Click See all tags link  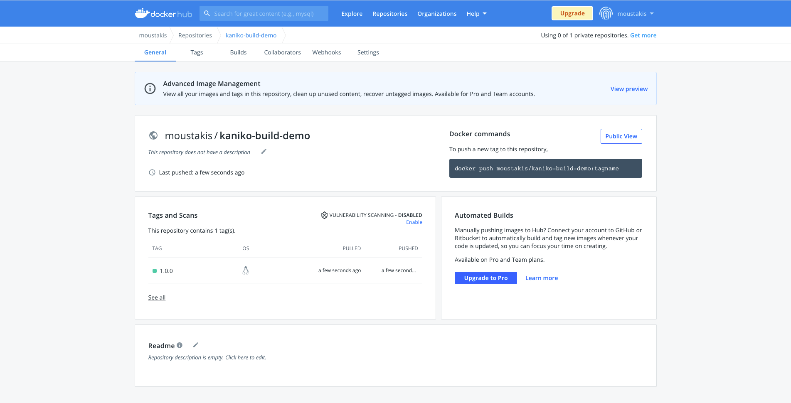(x=157, y=297)
